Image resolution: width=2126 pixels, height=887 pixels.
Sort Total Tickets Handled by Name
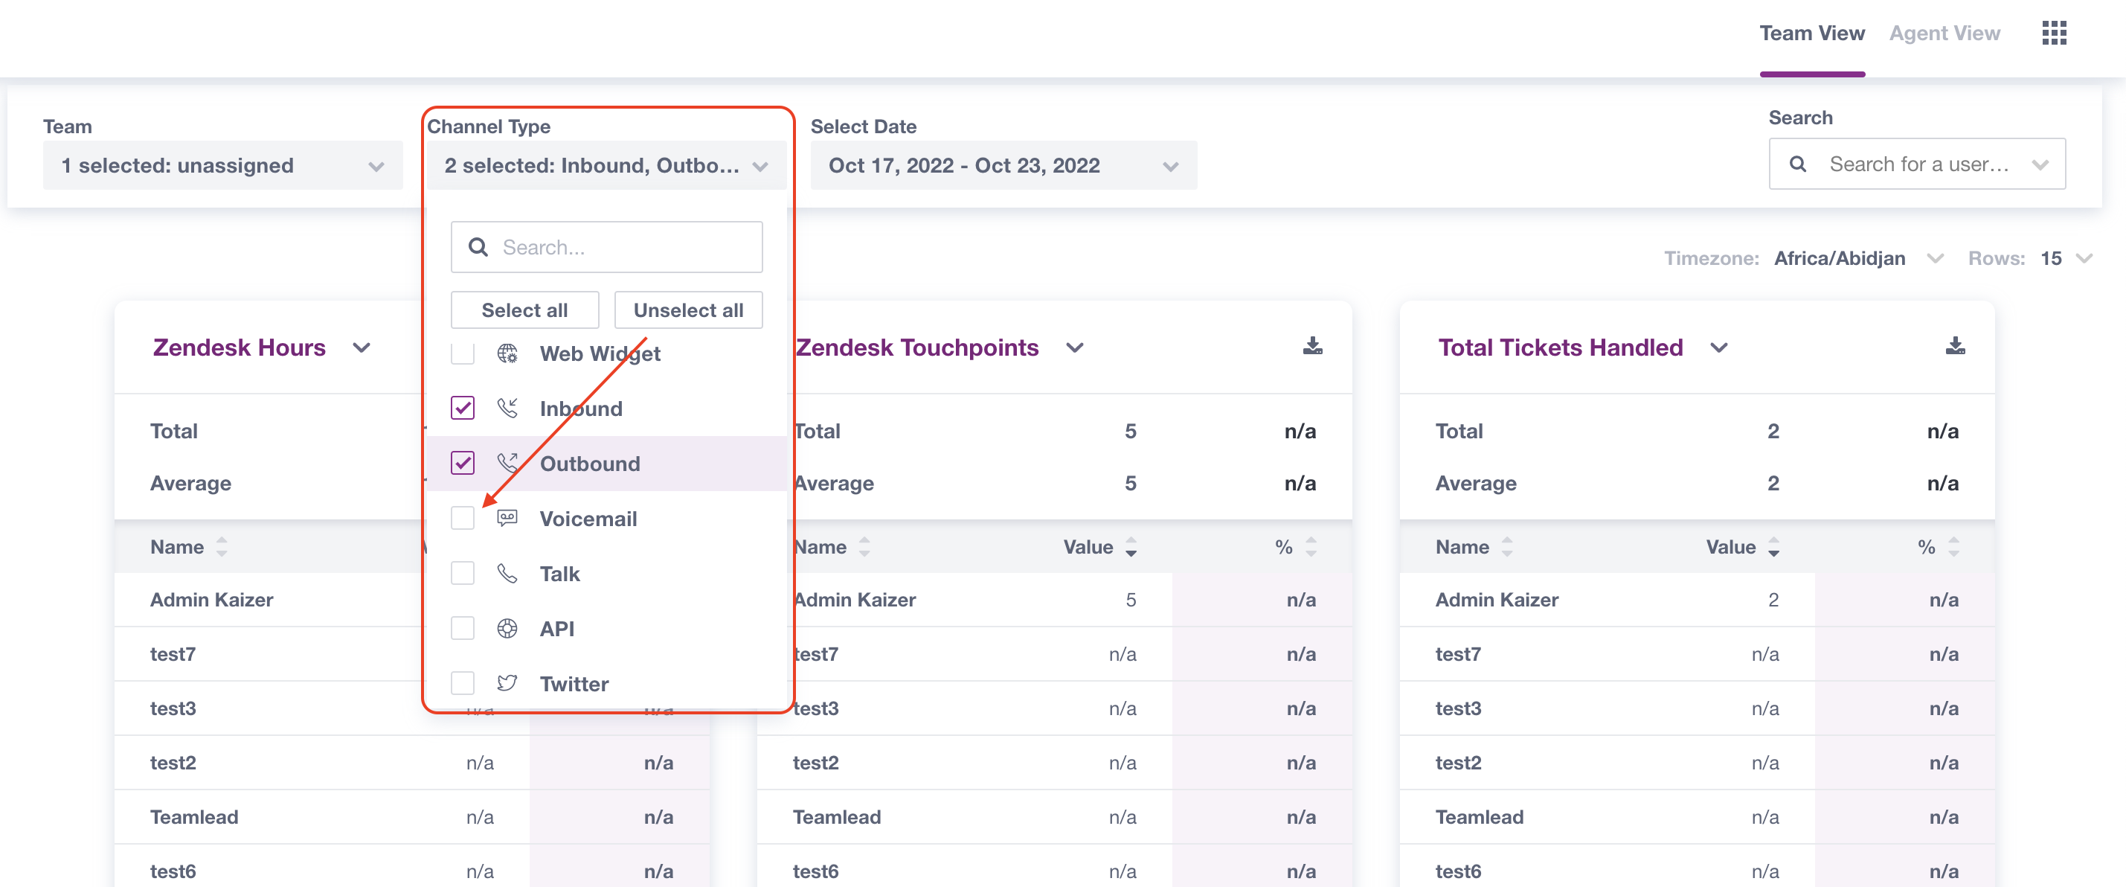pyautogui.click(x=1506, y=547)
